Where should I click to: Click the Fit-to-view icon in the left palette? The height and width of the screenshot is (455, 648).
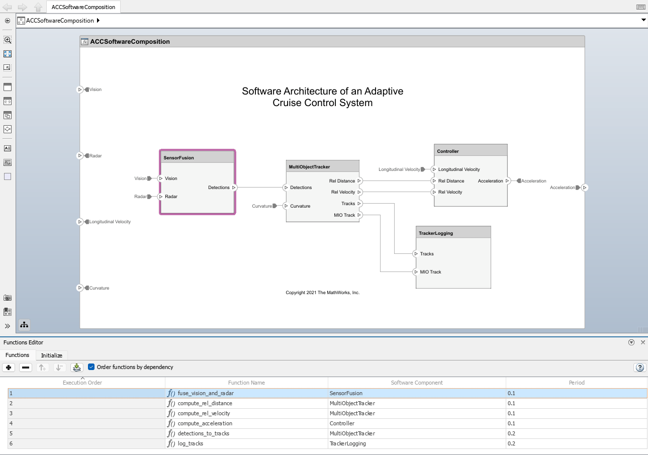[x=8, y=54]
